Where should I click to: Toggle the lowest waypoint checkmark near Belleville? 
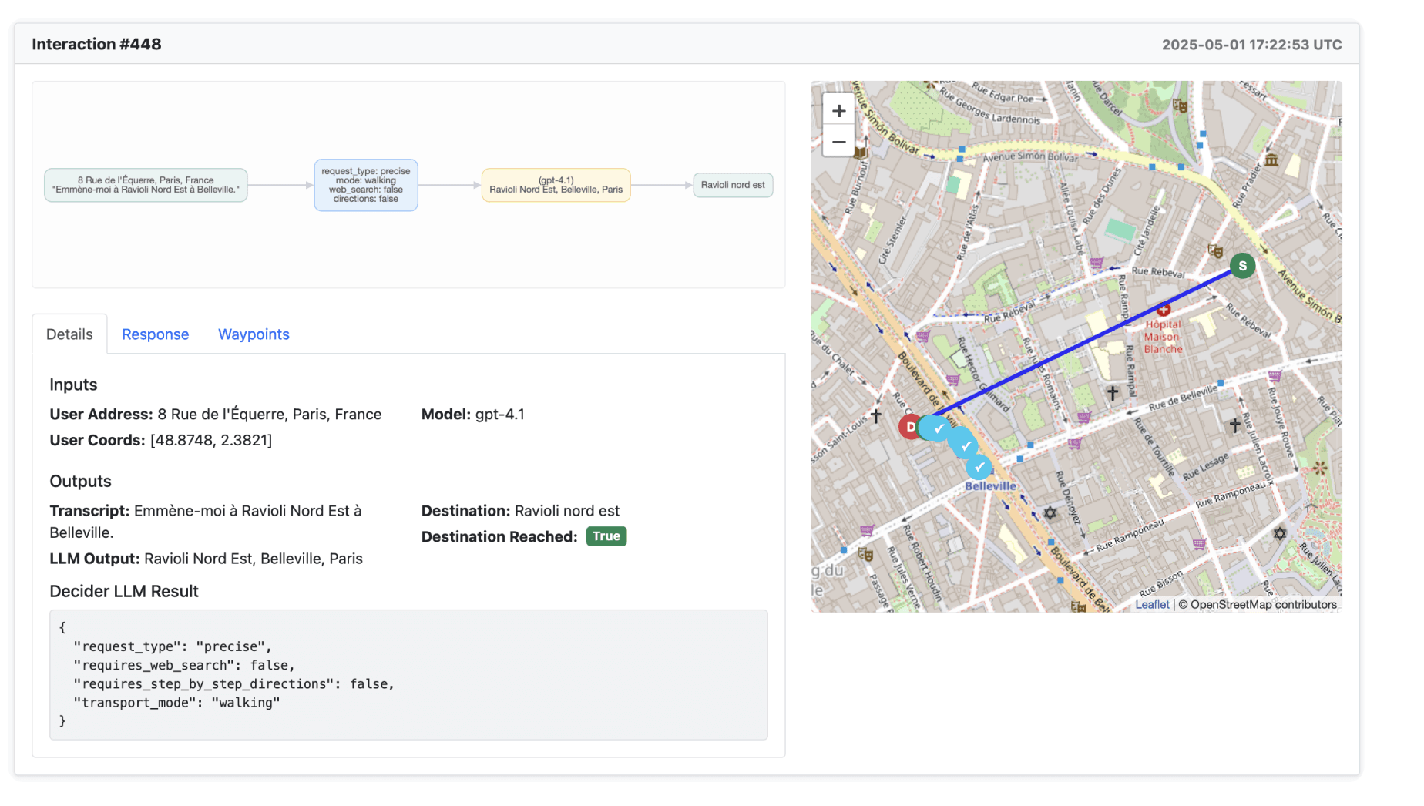click(979, 466)
